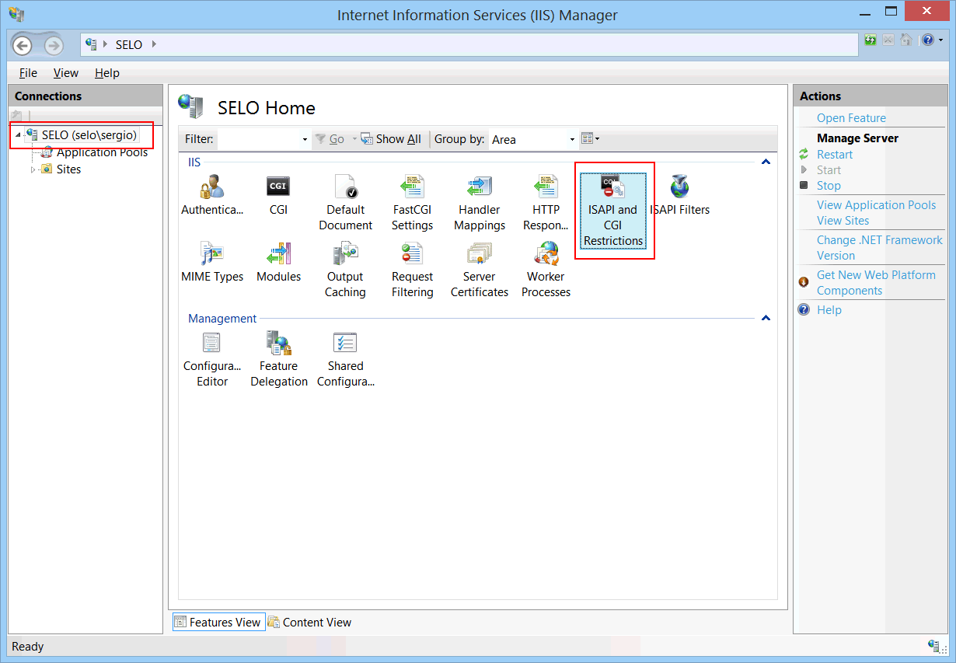Click Change .NET Framework Version
Screen dimensions: 956x663
879,248
